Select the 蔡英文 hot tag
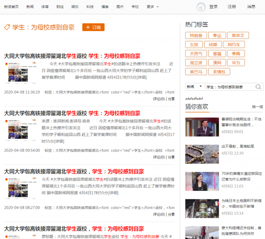The image size is (265, 239). pos(238,36)
